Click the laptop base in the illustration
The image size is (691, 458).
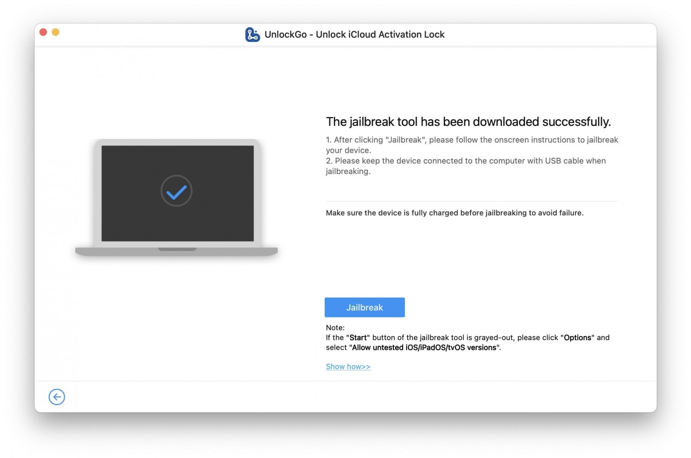tap(176, 252)
